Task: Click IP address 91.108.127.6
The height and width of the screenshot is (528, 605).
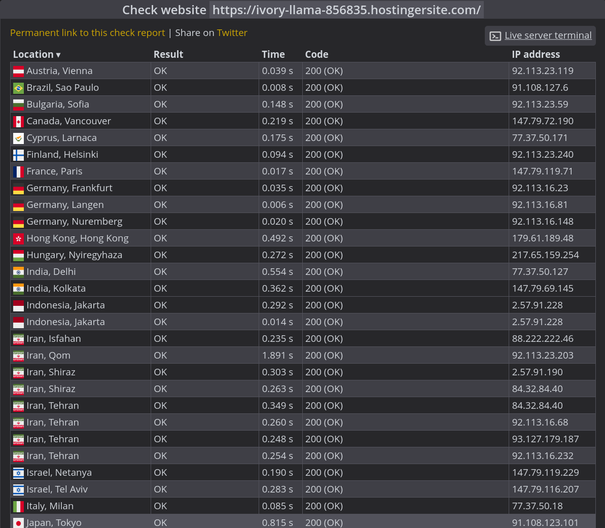Action: (540, 88)
